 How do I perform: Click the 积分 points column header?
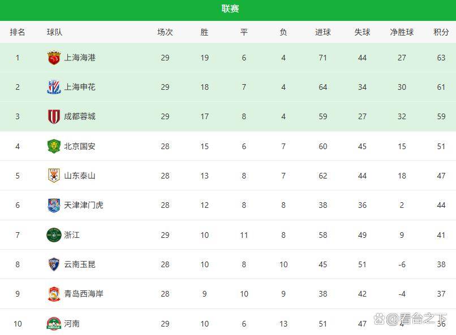[x=441, y=32]
